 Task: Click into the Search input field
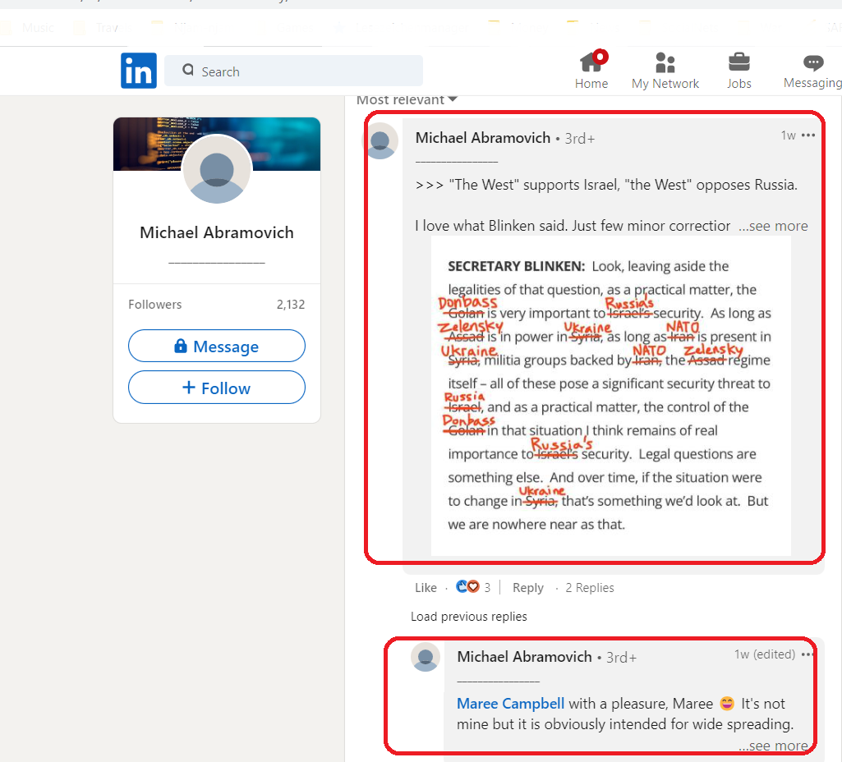[x=294, y=71]
